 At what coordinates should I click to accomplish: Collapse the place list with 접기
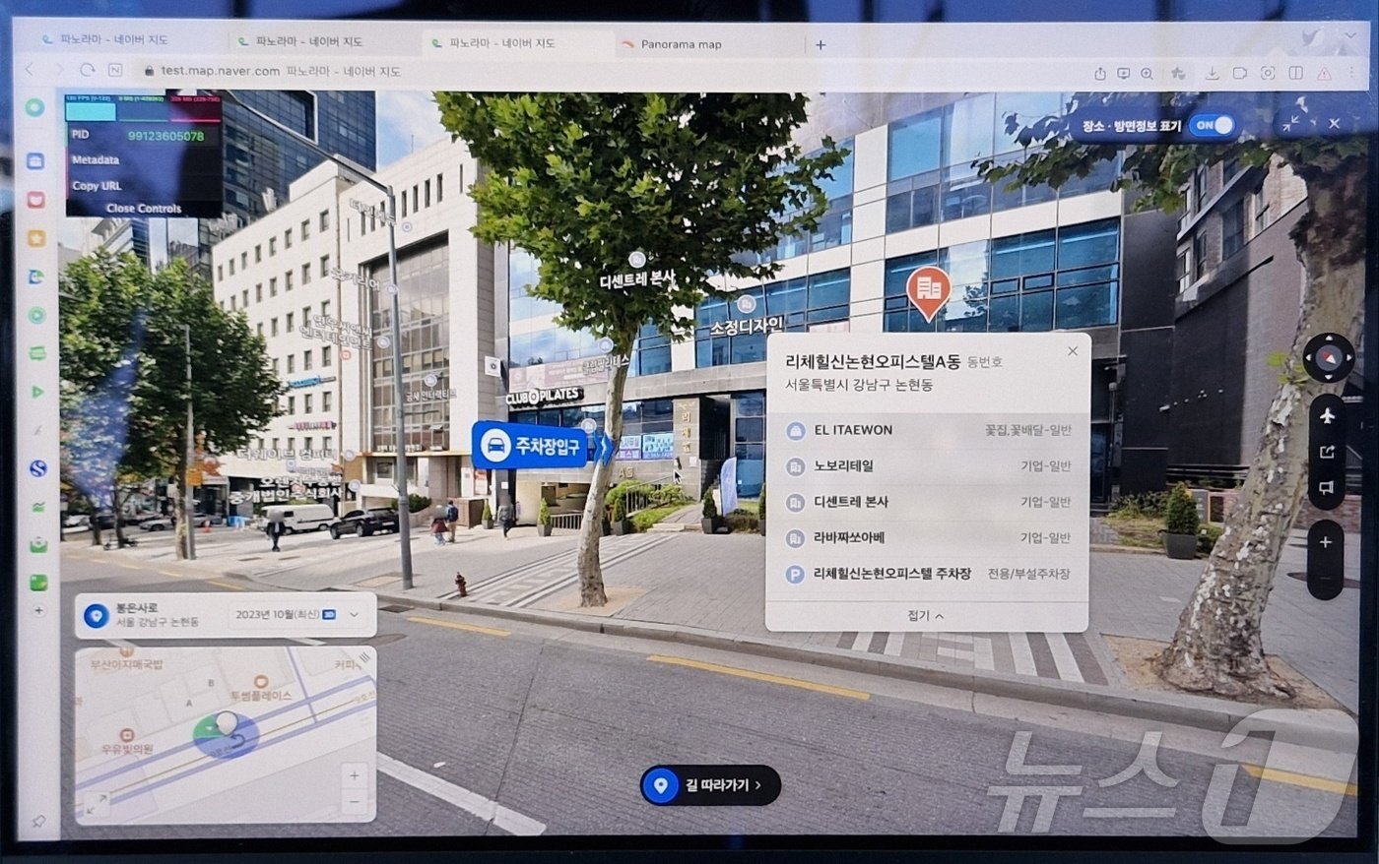click(x=926, y=615)
